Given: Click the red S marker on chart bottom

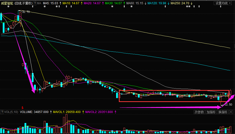Looking at the screenshot, I should [22, 107].
